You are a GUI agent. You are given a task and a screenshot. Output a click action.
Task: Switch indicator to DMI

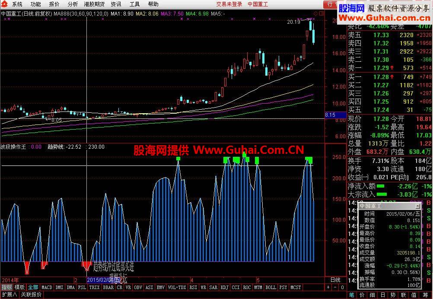59,287
